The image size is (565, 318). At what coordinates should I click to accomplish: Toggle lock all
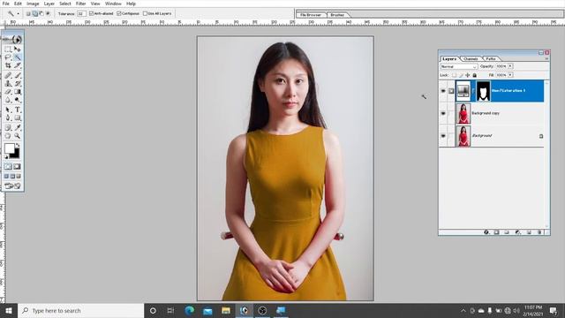click(x=475, y=75)
